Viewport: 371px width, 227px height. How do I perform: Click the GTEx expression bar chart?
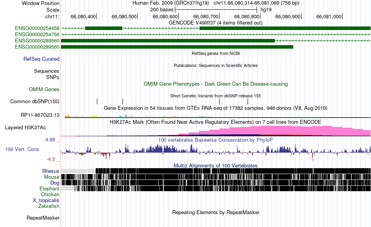click(138, 116)
